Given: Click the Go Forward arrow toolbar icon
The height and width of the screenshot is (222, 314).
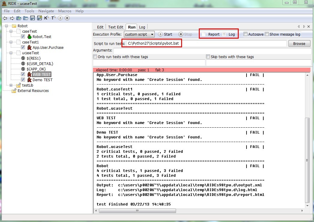Looking at the screenshot, I should coord(12,18).
